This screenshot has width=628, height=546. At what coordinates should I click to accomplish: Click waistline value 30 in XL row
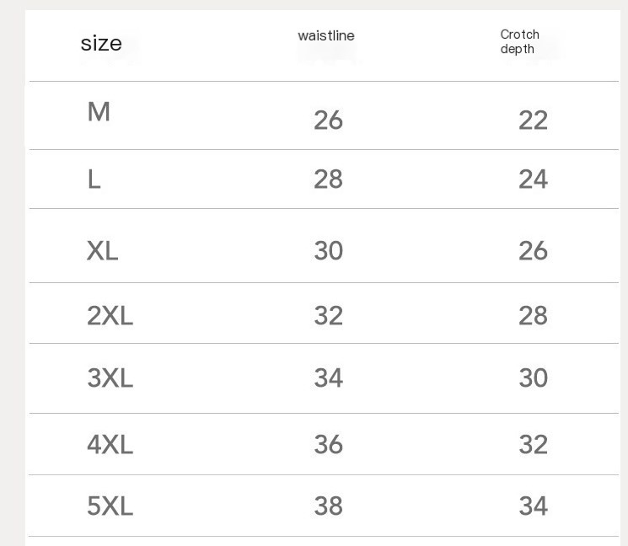pos(328,250)
